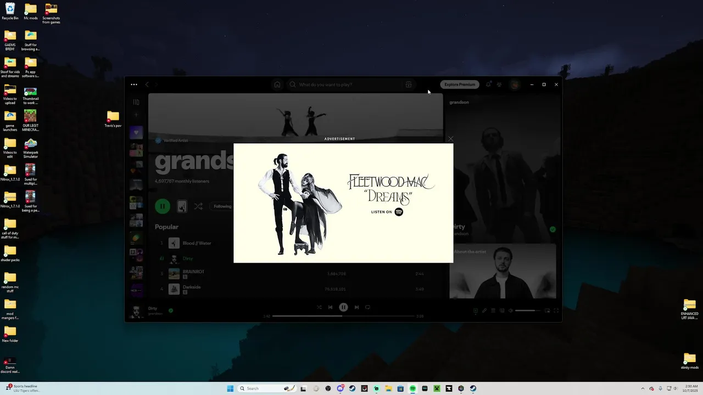Collapse Your Library sidebar icon

(x=136, y=102)
